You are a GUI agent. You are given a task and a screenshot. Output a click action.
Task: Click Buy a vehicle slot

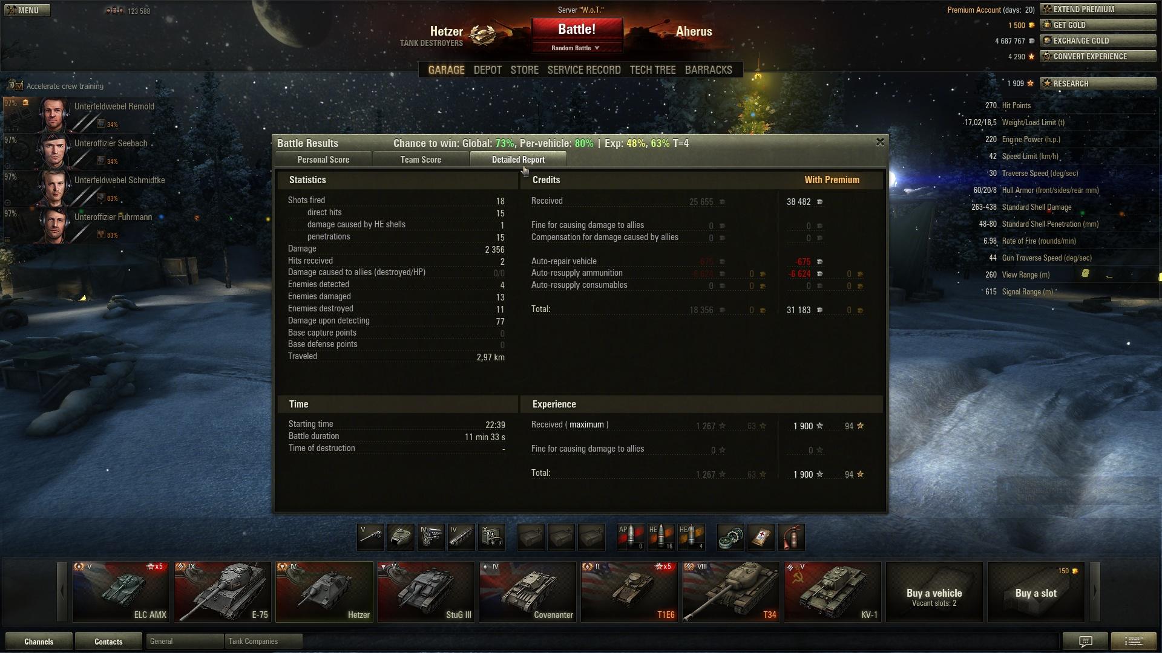(x=934, y=592)
